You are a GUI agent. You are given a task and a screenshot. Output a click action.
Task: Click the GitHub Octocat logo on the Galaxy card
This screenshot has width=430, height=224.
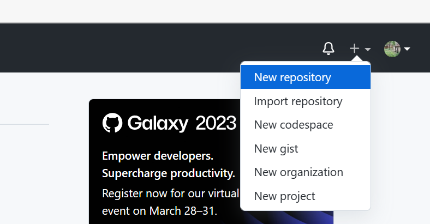click(x=112, y=123)
